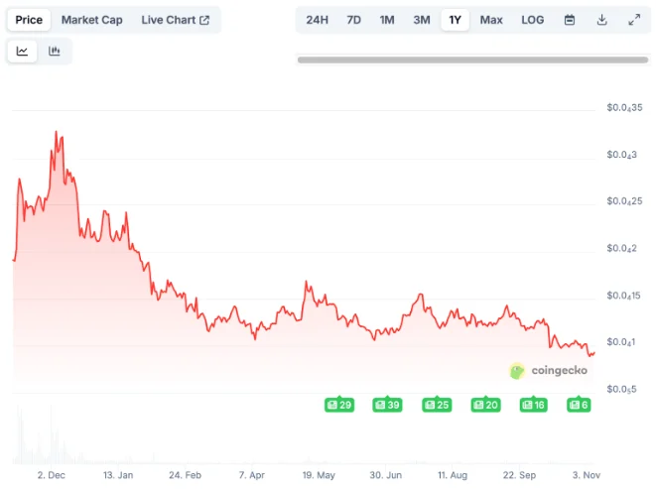Switch to line chart view
656x489 pixels.
pos(22,51)
